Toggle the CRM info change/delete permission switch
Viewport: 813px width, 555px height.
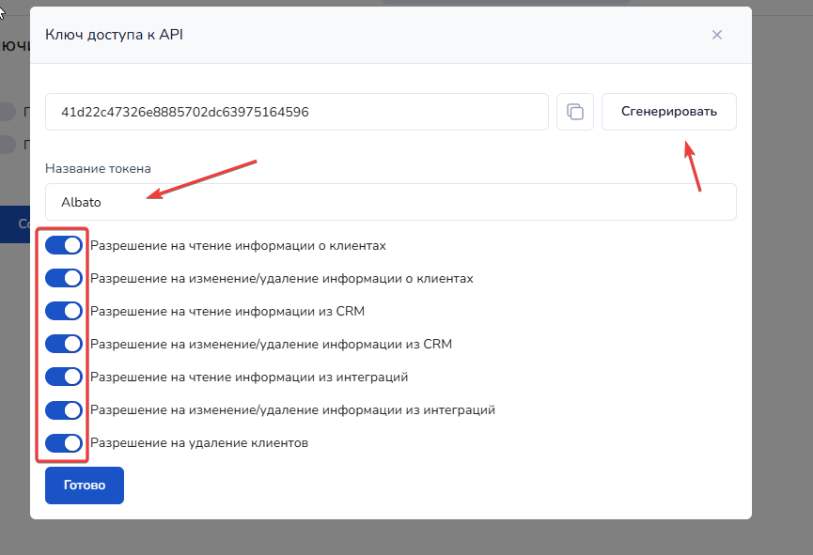64,345
